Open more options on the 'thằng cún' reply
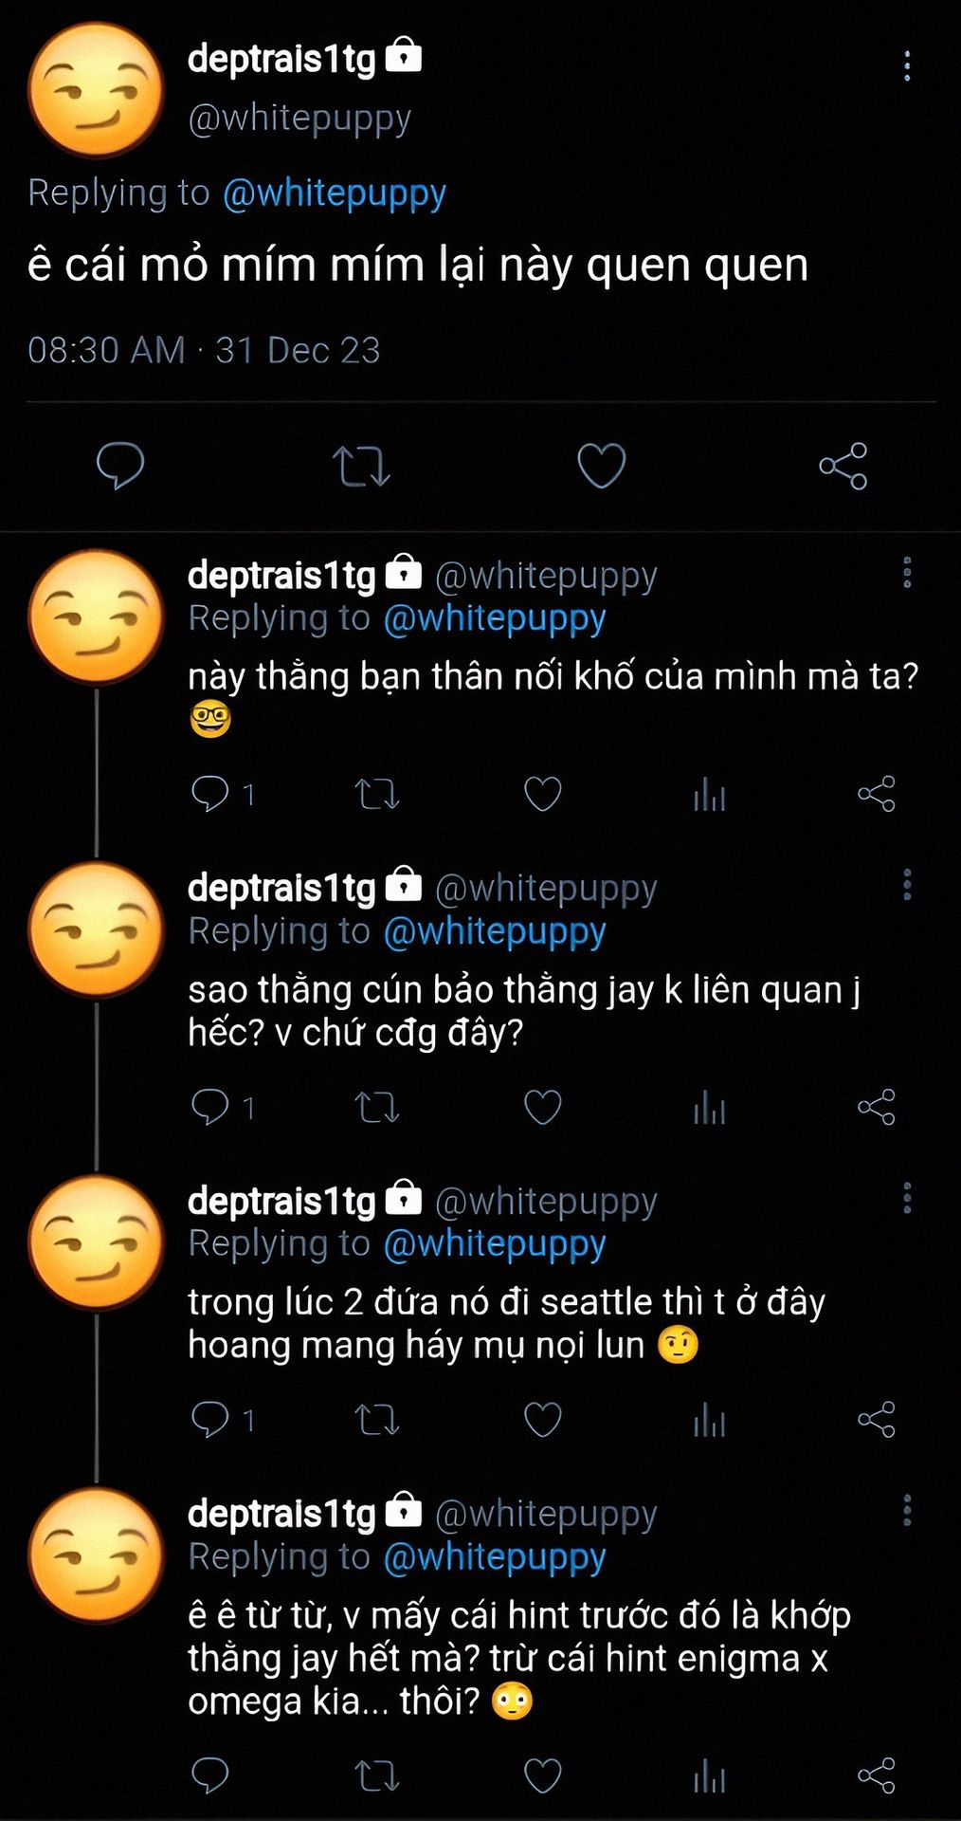961x1821 pixels. coord(907,884)
